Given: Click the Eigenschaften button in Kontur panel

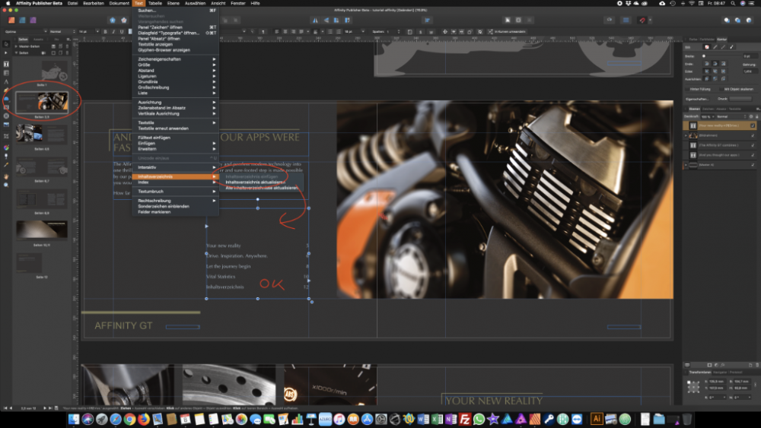Looking at the screenshot, I should (x=697, y=98).
